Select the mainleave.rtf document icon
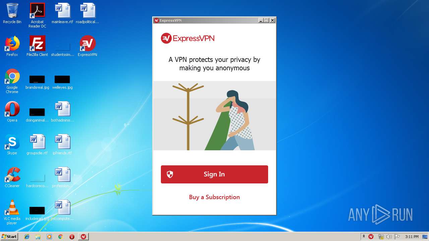 [x=62, y=13]
